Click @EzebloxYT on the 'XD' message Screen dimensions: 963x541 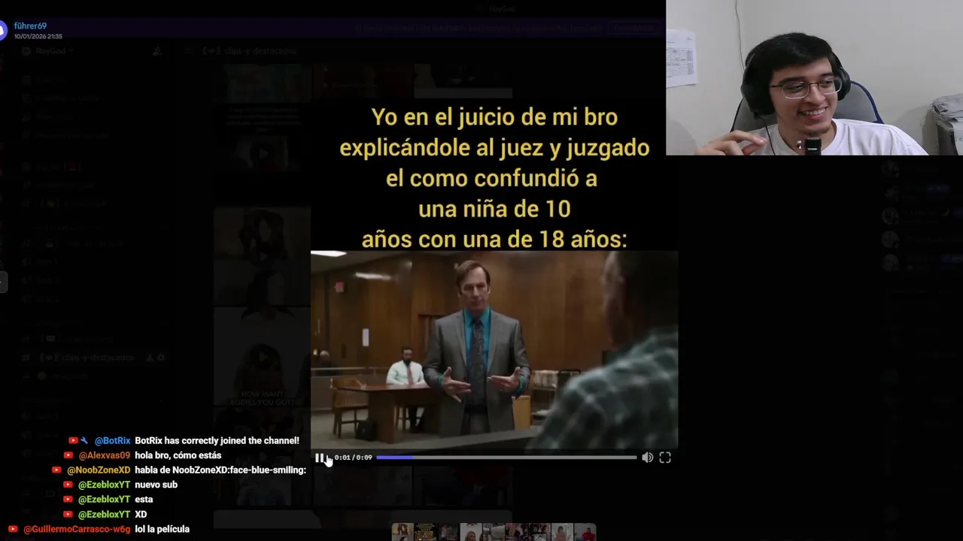tap(104, 515)
